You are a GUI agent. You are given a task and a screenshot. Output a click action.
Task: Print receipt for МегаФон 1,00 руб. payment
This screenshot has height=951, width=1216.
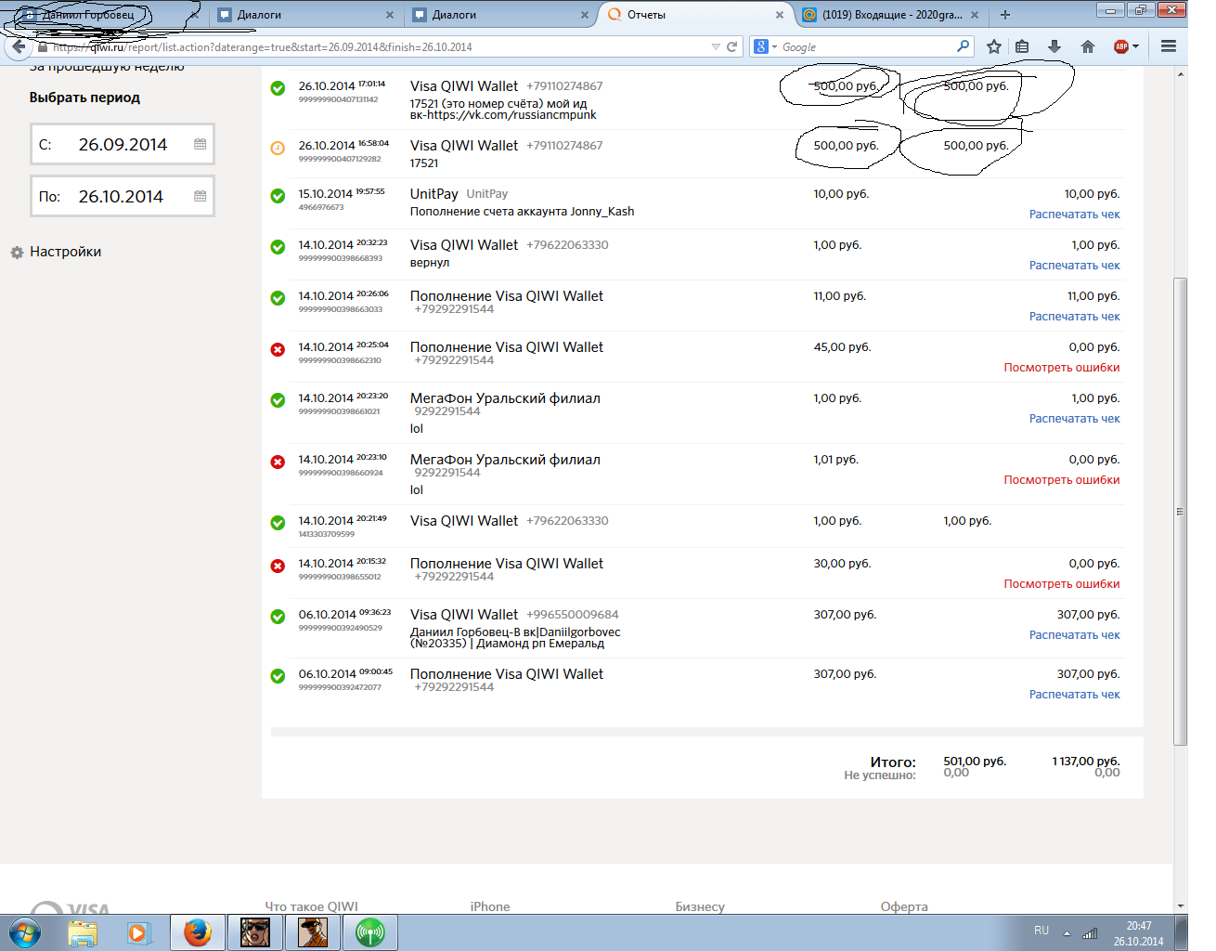click(1074, 419)
